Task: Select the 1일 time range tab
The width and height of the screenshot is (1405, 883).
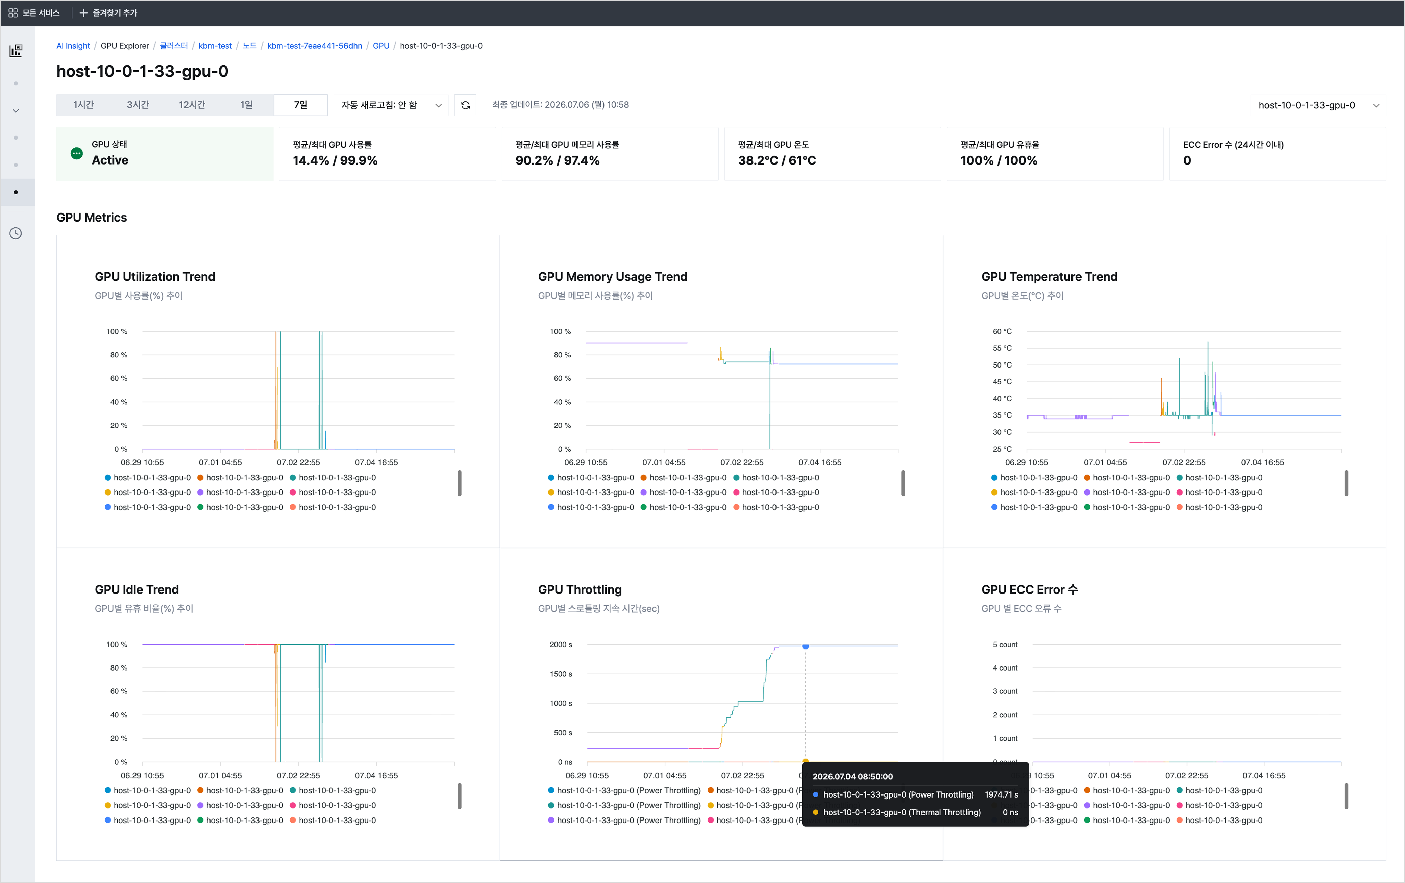Action: click(x=246, y=105)
